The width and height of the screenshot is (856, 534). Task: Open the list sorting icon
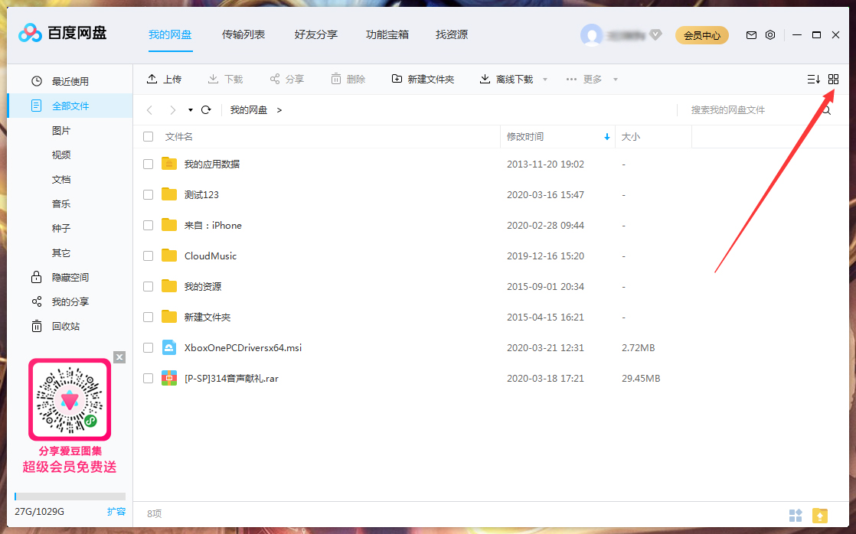pyautogui.click(x=813, y=79)
